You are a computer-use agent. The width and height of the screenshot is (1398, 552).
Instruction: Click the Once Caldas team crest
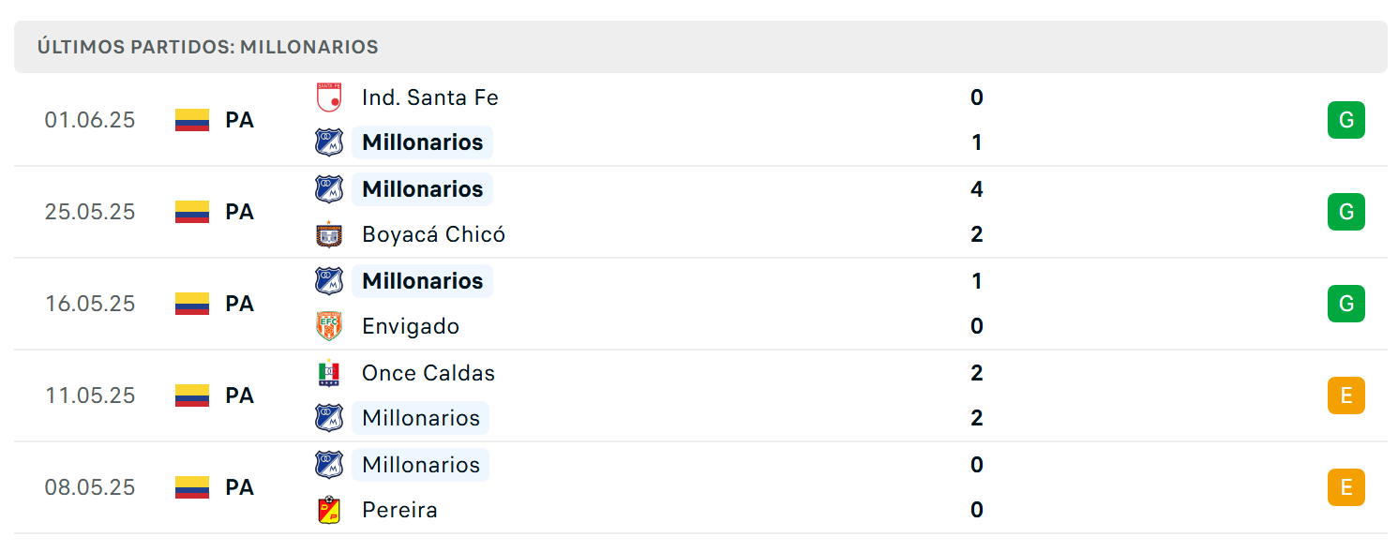click(x=328, y=373)
